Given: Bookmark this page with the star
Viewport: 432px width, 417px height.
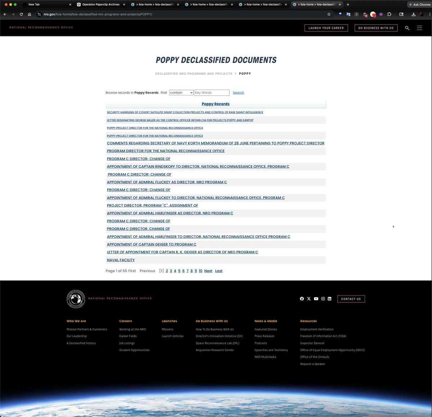Looking at the screenshot, I should click(x=329, y=14).
